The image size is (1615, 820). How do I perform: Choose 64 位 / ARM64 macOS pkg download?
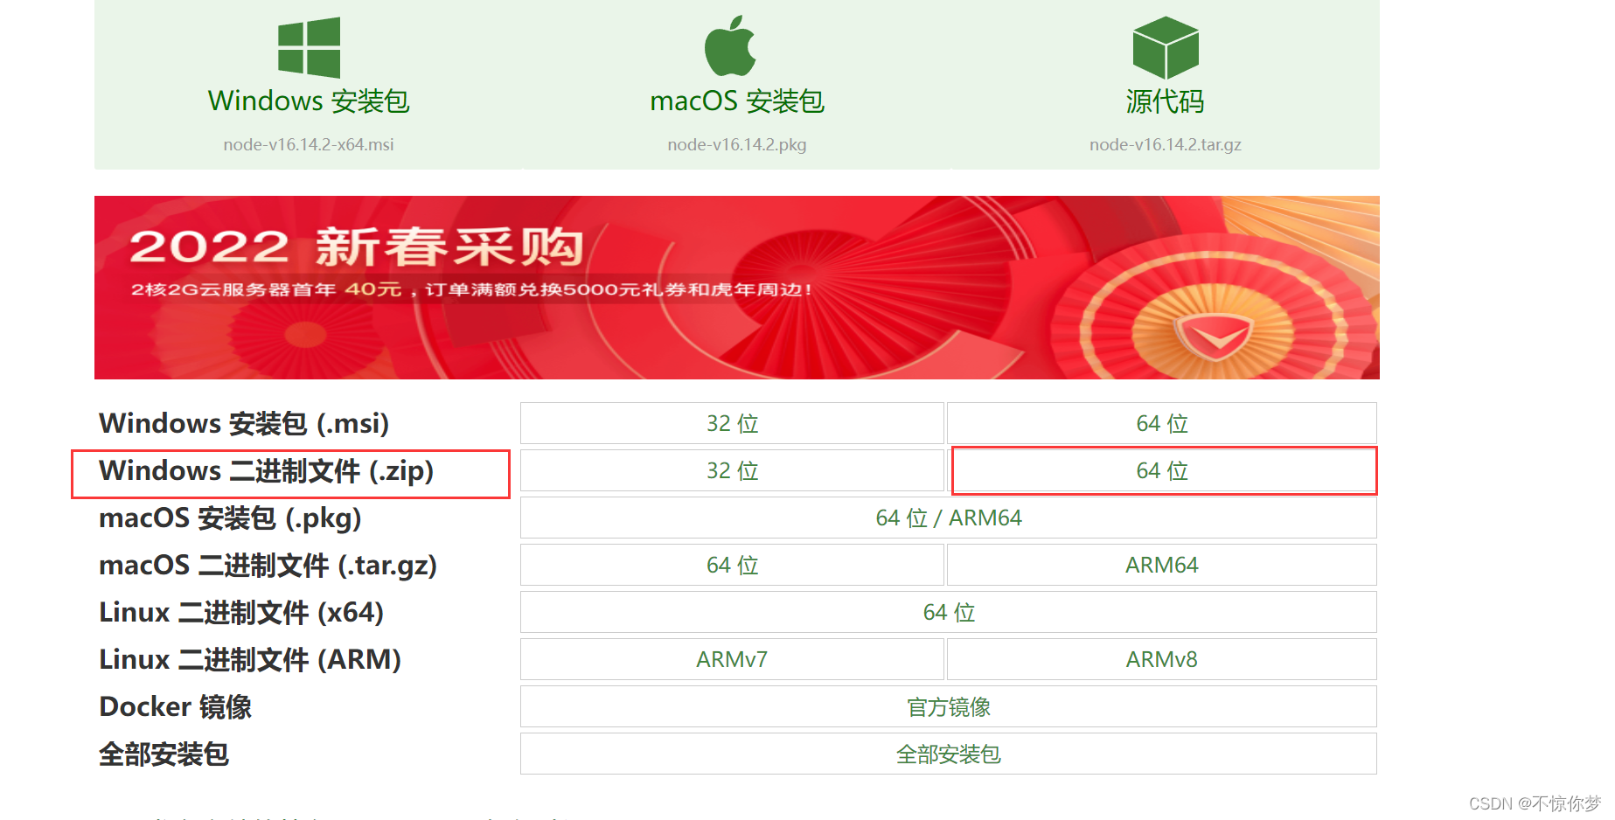point(949,518)
